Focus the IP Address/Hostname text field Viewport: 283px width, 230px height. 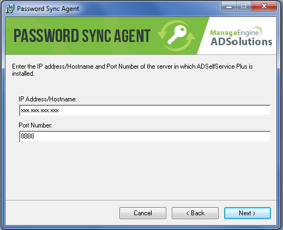(145, 110)
